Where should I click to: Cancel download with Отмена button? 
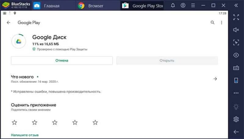tap(62, 60)
